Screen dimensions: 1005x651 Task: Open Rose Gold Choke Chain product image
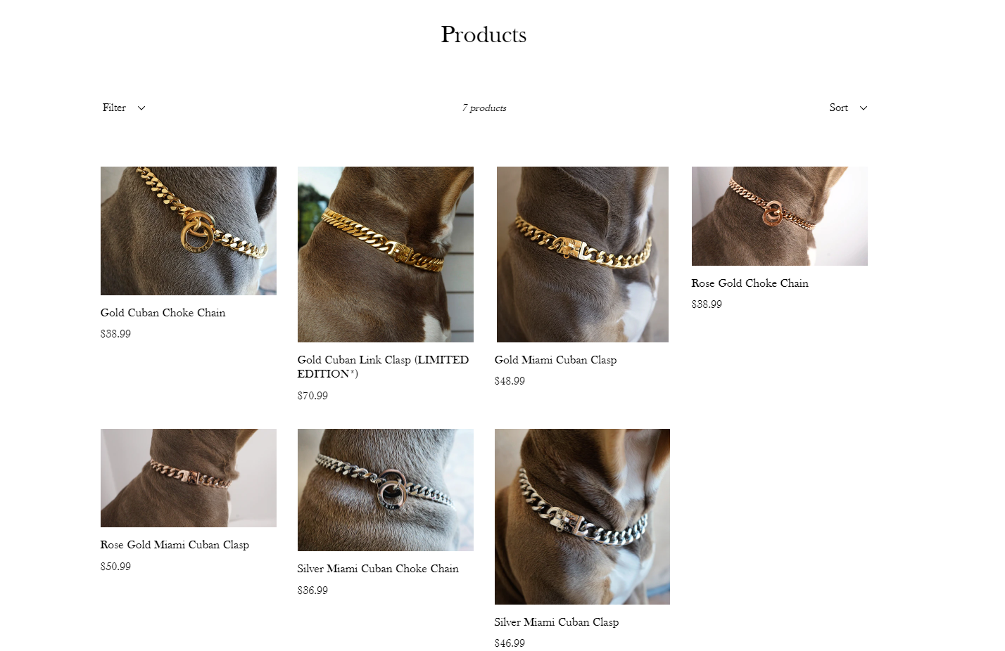click(780, 216)
